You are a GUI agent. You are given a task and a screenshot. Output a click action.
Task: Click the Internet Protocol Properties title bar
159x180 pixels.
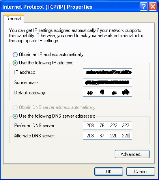(70, 7)
